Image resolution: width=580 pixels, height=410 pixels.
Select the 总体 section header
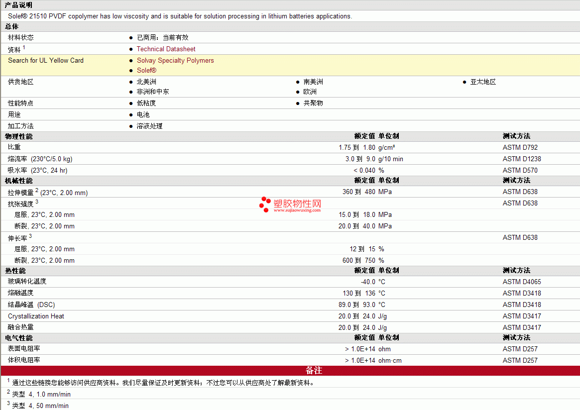[12, 26]
